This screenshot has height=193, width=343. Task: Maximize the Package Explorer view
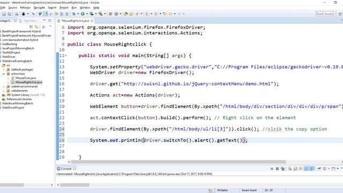[50, 20]
